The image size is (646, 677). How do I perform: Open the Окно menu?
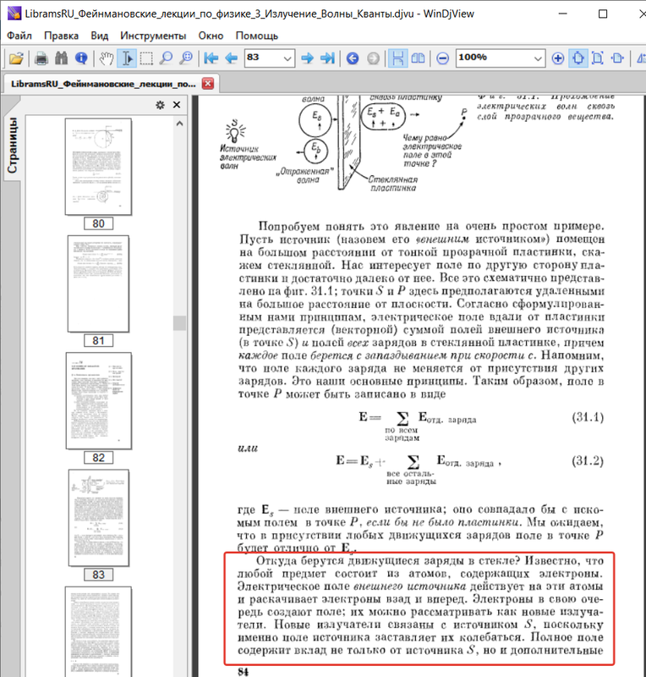coord(211,36)
